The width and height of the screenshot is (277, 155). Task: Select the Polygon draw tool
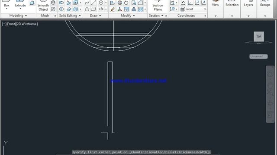[x=87, y=9]
